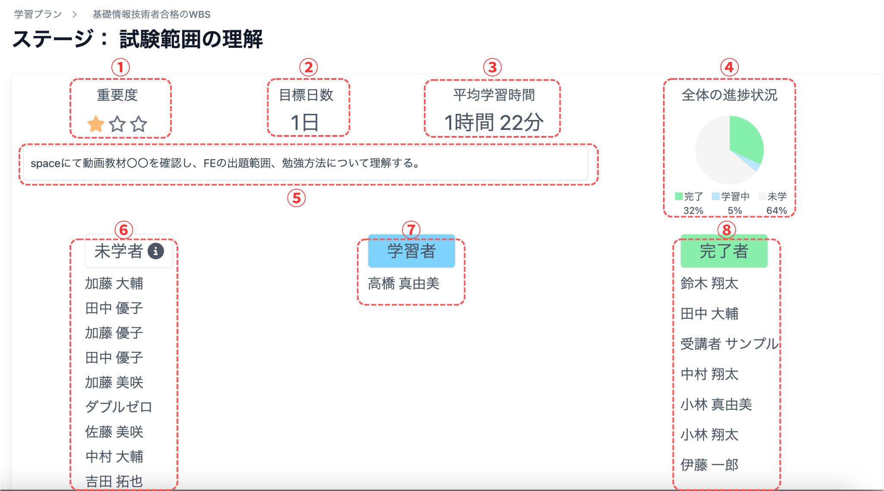The image size is (884, 491).
Task: Select the green 完了者 header
Action: click(x=724, y=251)
